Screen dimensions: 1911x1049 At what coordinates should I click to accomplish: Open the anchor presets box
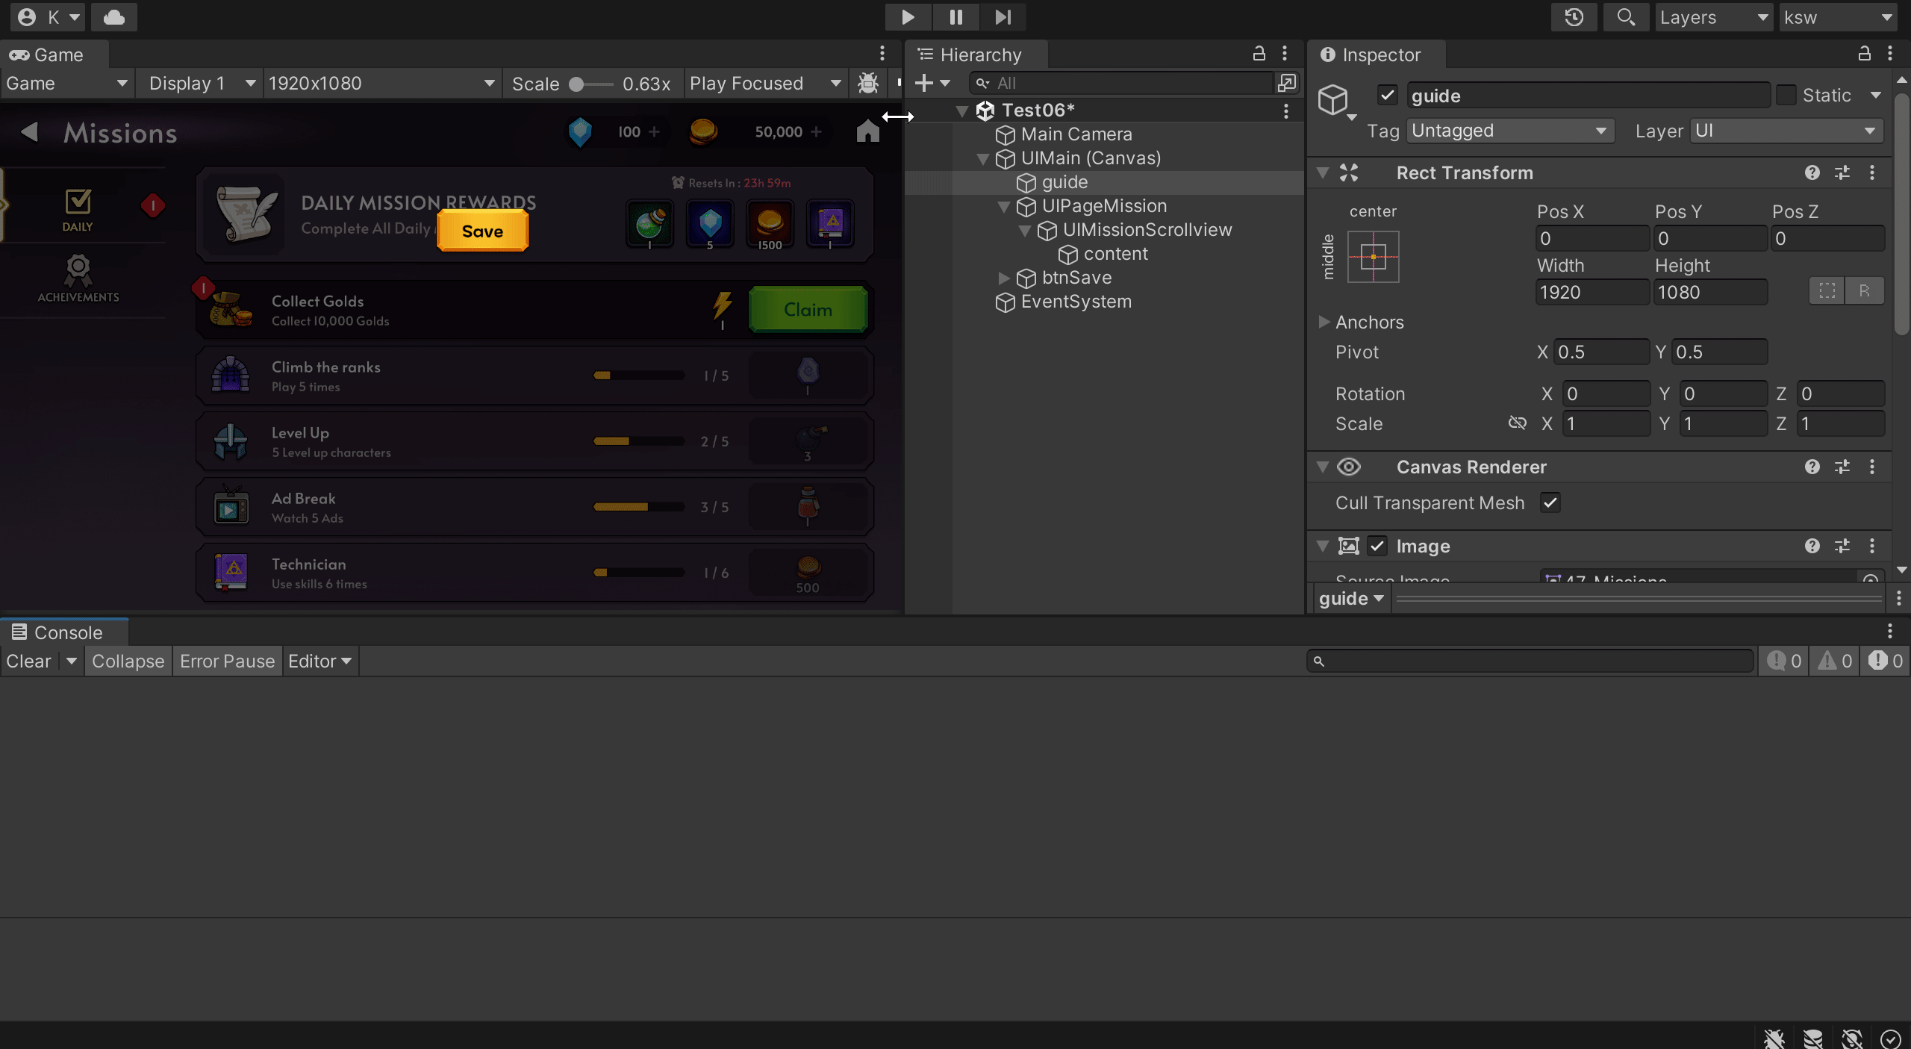pos(1373,257)
